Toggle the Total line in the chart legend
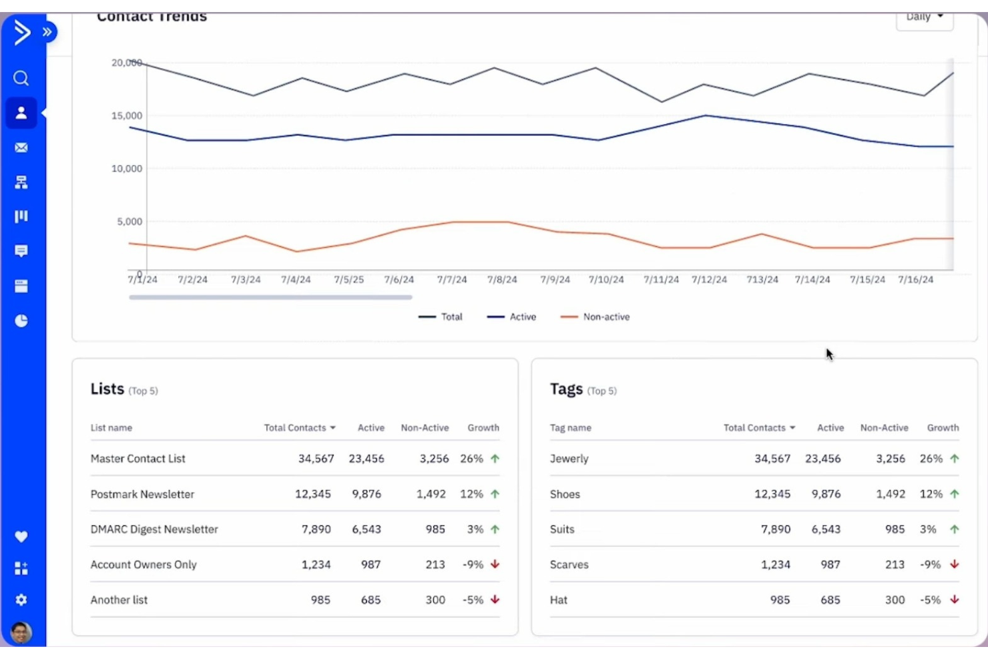 (441, 316)
